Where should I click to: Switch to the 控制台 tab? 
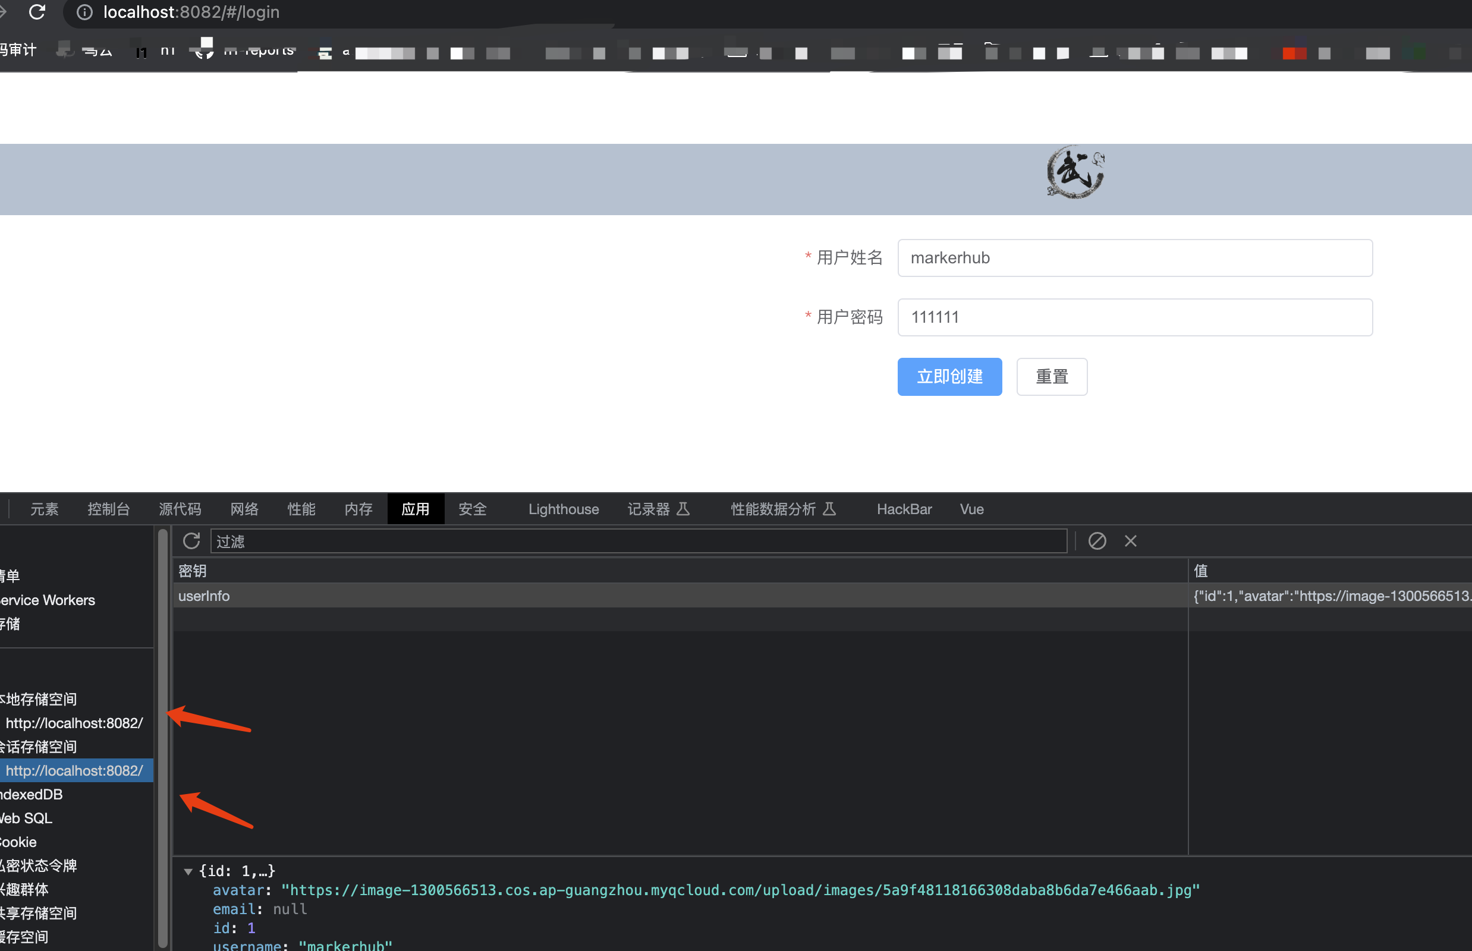pyautogui.click(x=109, y=509)
